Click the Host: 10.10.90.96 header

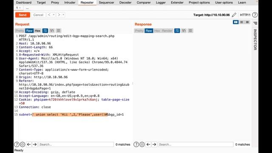coord(35,43)
